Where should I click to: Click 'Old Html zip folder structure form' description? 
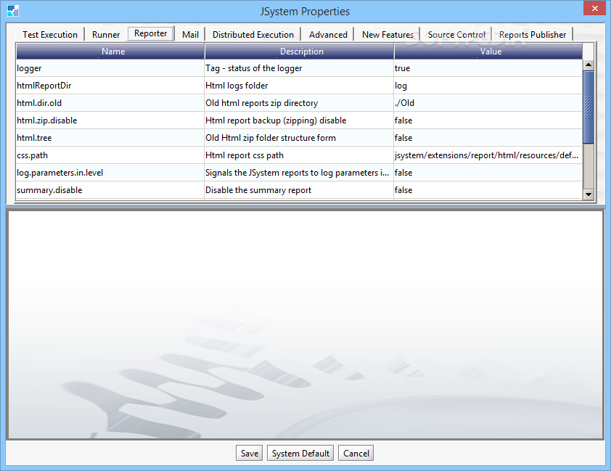[x=299, y=138]
